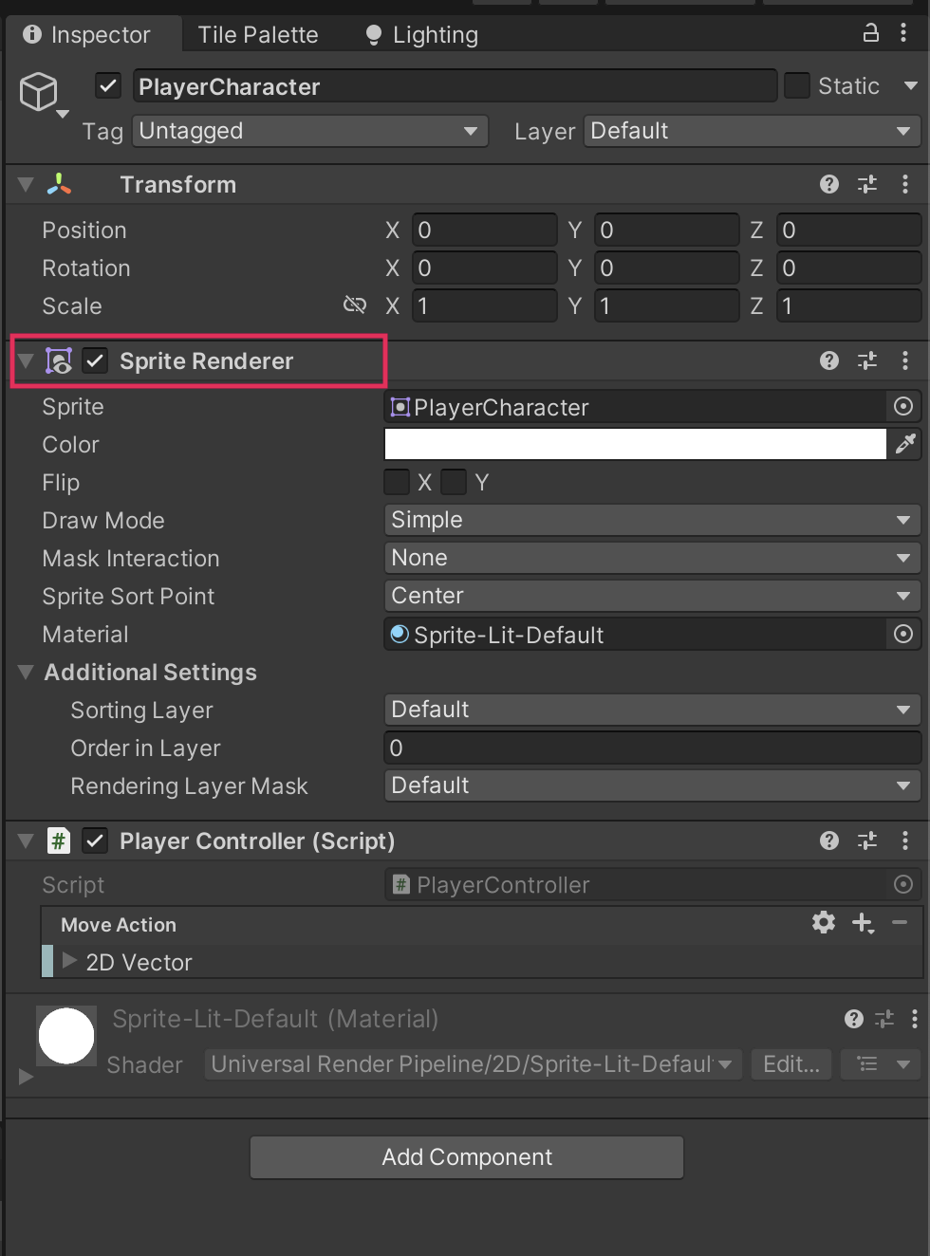Click the material Edit button
Image resolution: width=930 pixels, height=1256 pixels.
[791, 1064]
